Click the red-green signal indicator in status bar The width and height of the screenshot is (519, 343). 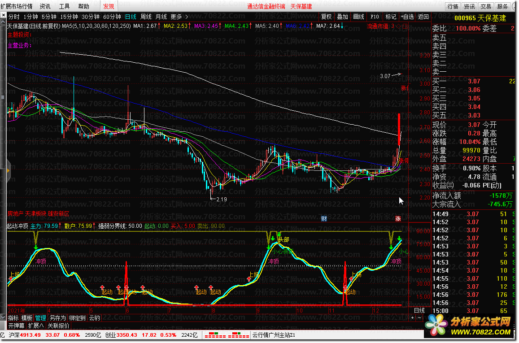(227, 335)
